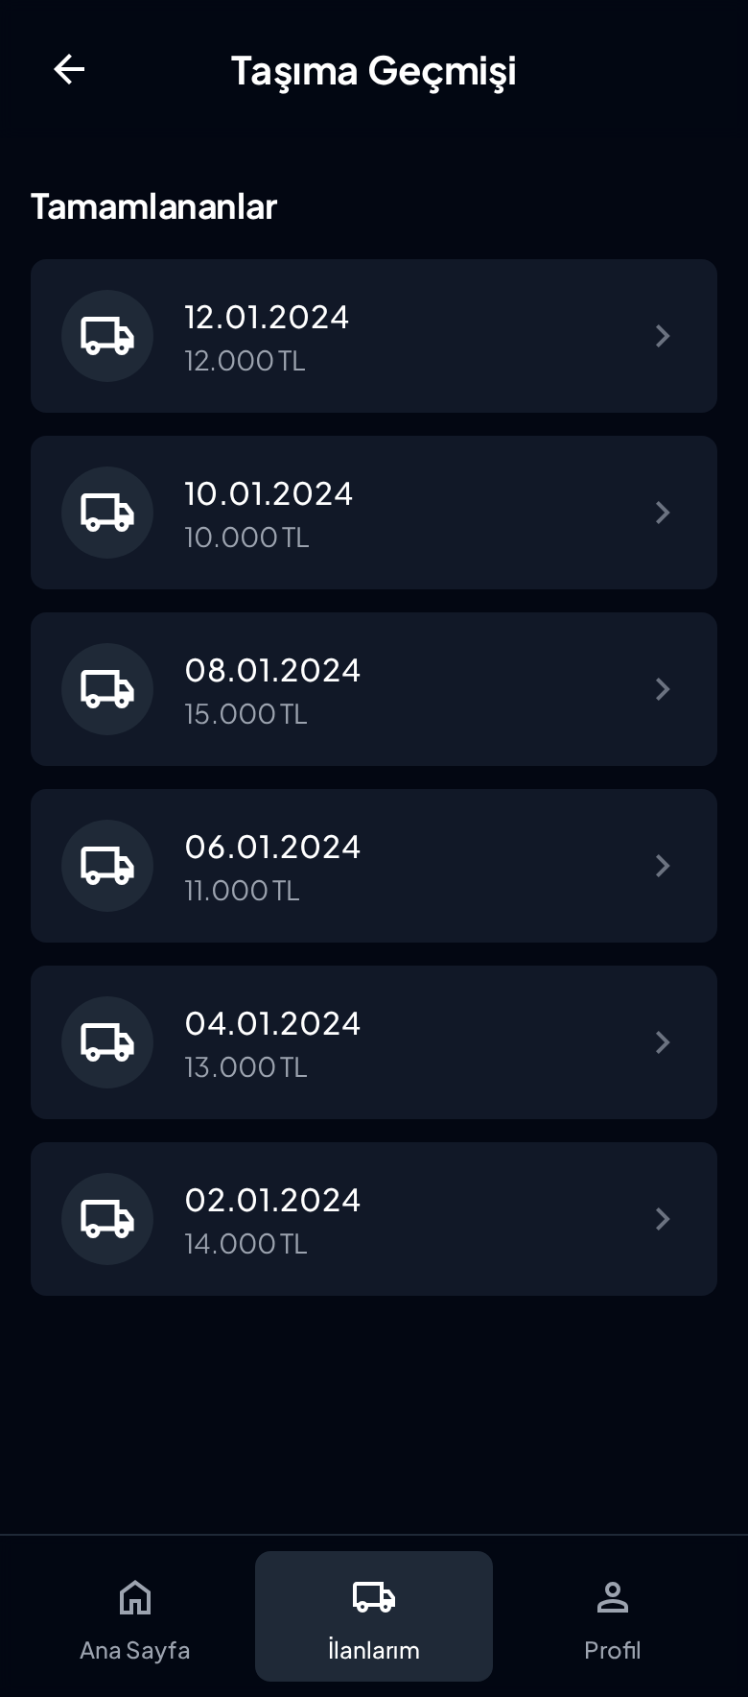Click truck icon for 04.01.2024 shipment

tap(107, 1042)
